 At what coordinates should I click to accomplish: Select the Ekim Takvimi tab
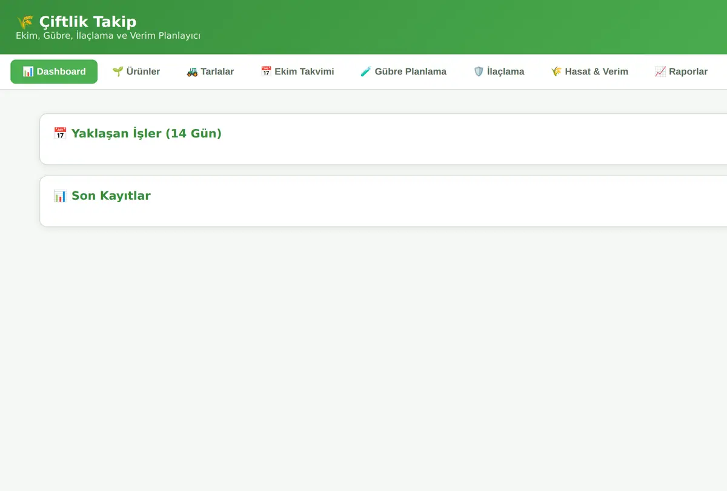297,71
